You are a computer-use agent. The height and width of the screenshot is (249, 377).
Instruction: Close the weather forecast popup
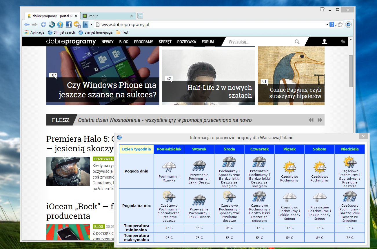[x=363, y=137]
